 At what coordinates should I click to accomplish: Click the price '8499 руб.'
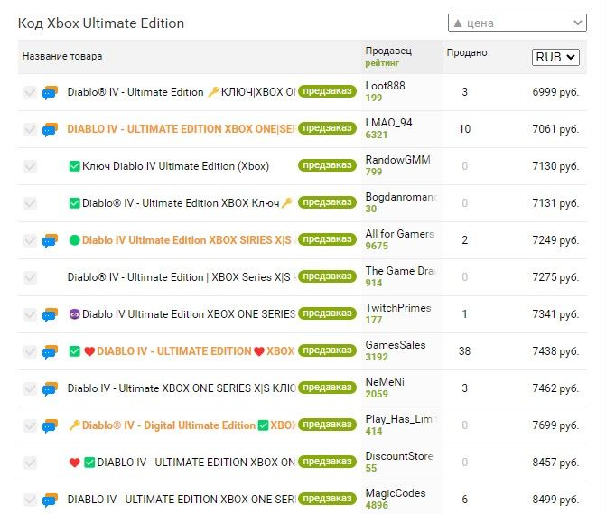coord(555,500)
